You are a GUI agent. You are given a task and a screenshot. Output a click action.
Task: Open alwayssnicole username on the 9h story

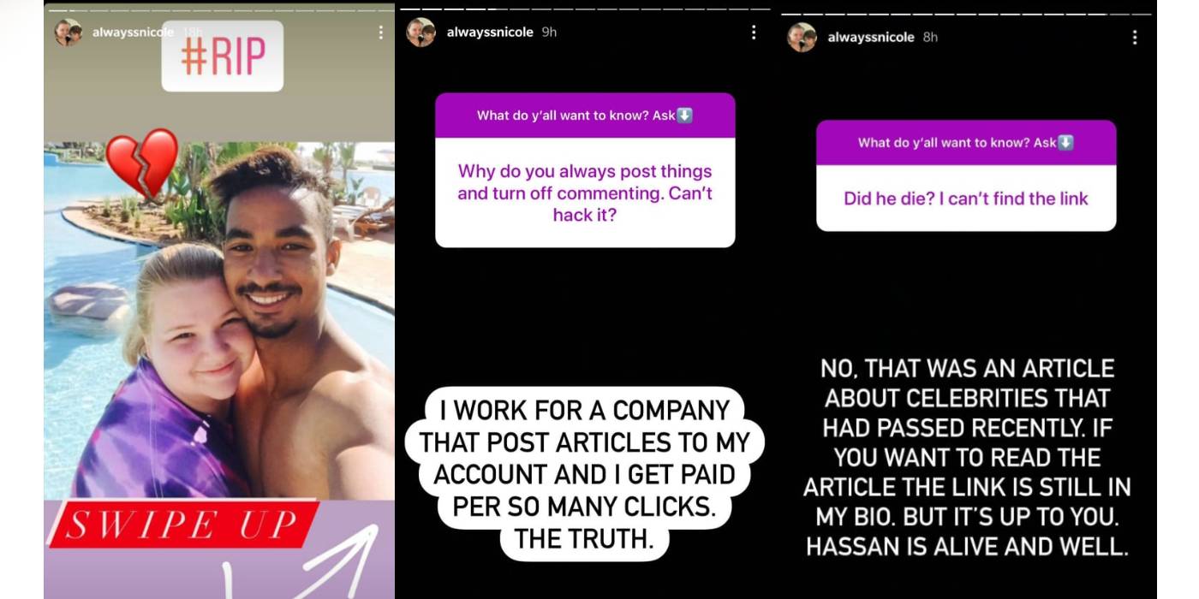tap(490, 33)
